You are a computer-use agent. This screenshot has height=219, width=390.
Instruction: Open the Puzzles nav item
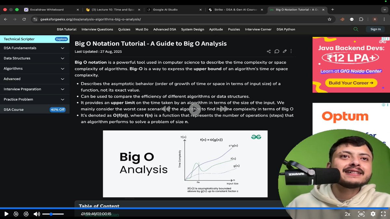click(x=234, y=29)
